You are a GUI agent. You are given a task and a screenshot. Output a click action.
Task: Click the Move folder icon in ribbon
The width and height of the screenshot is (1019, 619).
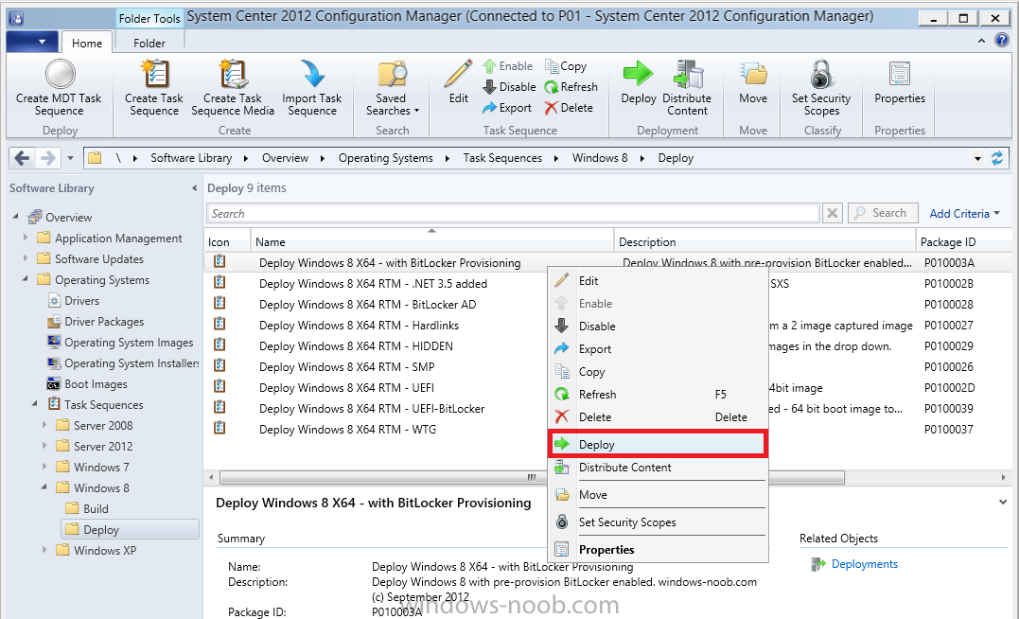pyautogui.click(x=753, y=74)
